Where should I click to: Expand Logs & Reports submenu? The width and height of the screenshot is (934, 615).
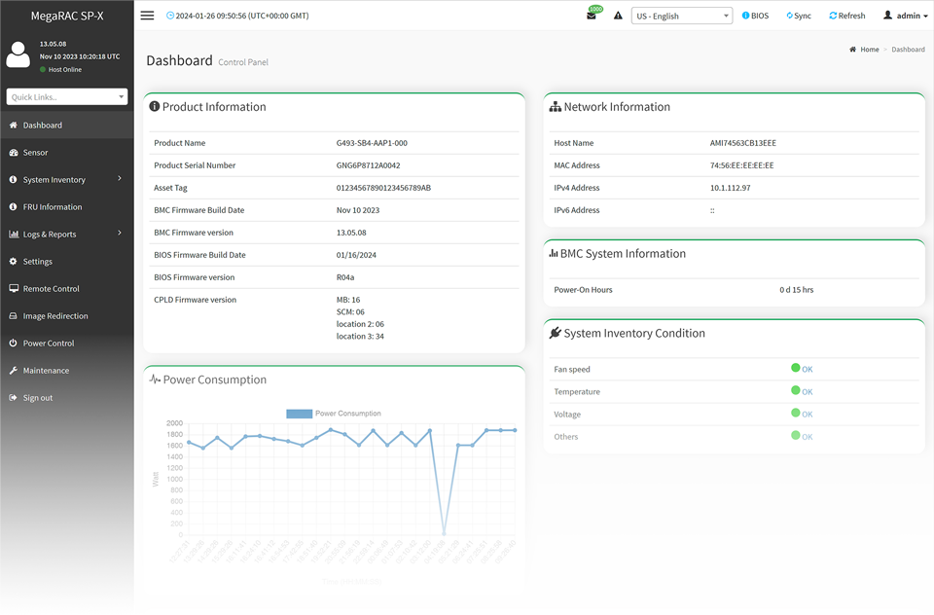tap(49, 235)
